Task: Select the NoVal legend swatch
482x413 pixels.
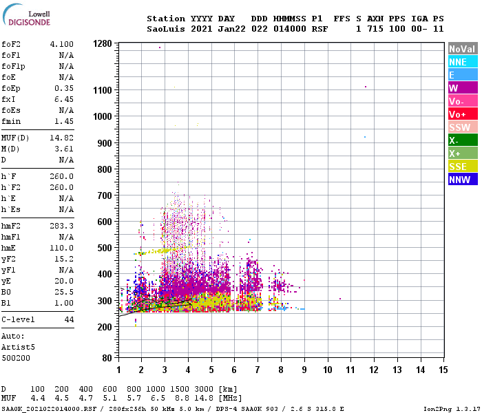Action: 463,49
